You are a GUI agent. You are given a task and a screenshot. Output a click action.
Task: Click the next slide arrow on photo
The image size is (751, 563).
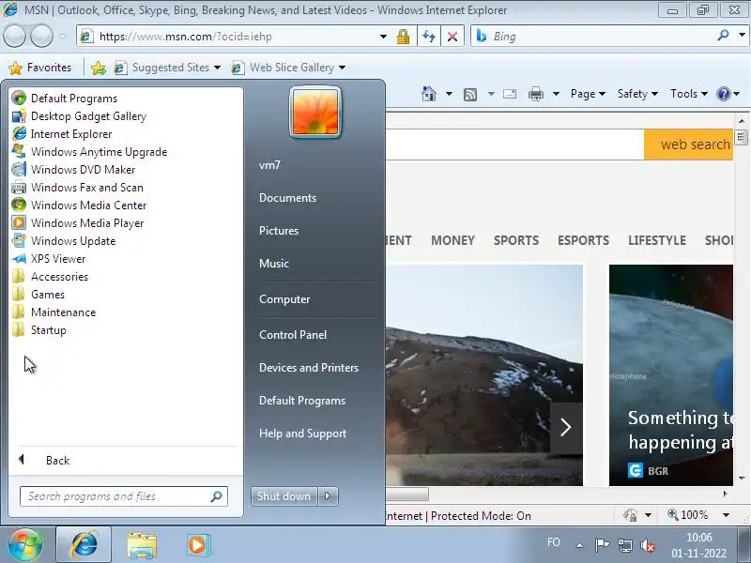point(566,427)
